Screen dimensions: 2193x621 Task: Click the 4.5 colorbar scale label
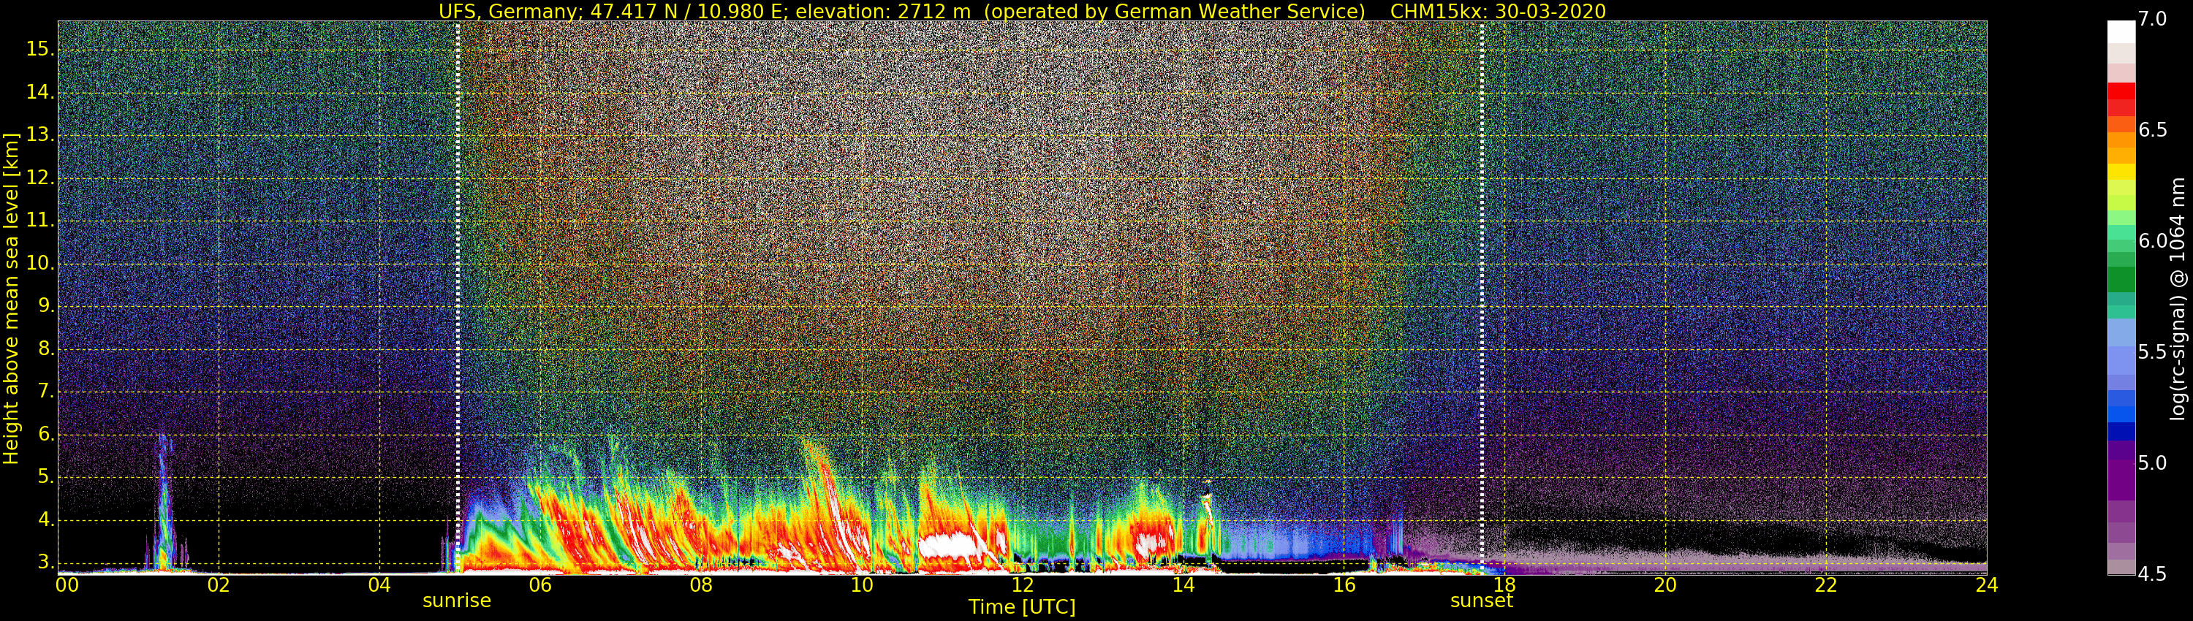(2152, 574)
